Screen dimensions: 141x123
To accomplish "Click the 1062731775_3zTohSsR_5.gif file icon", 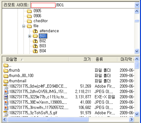I will point(6,113).
